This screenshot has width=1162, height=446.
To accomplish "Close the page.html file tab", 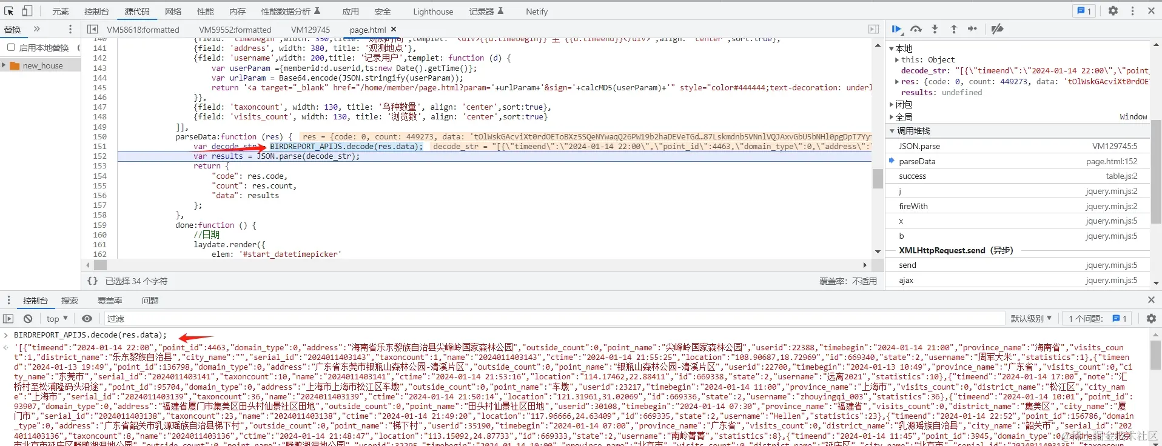I will click(394, 29).
